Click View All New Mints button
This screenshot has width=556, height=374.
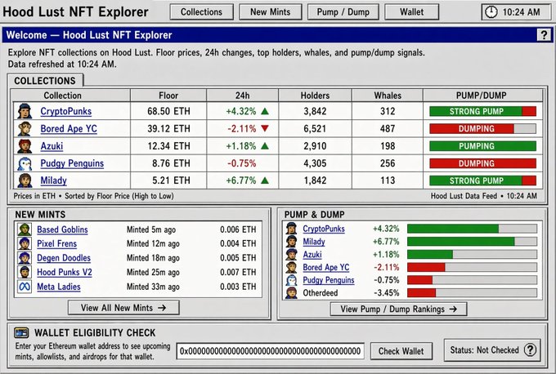click(123, 308)
